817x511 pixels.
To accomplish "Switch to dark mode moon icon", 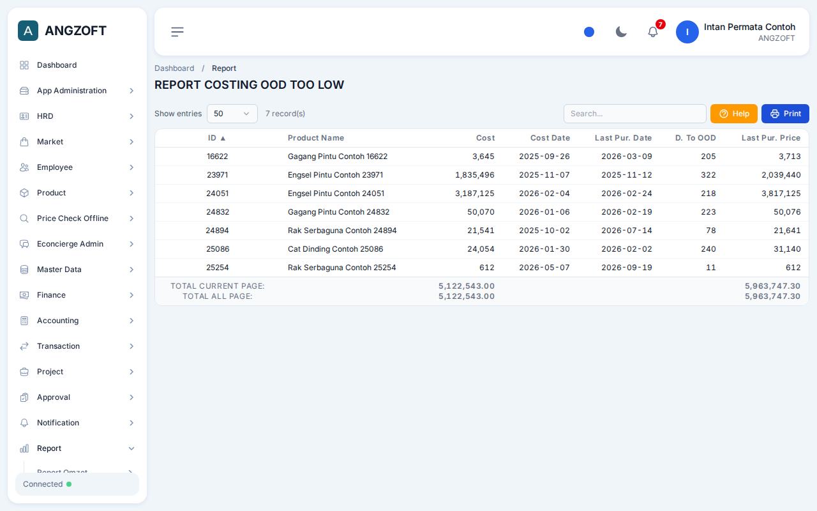I will [x=621, y=32].
